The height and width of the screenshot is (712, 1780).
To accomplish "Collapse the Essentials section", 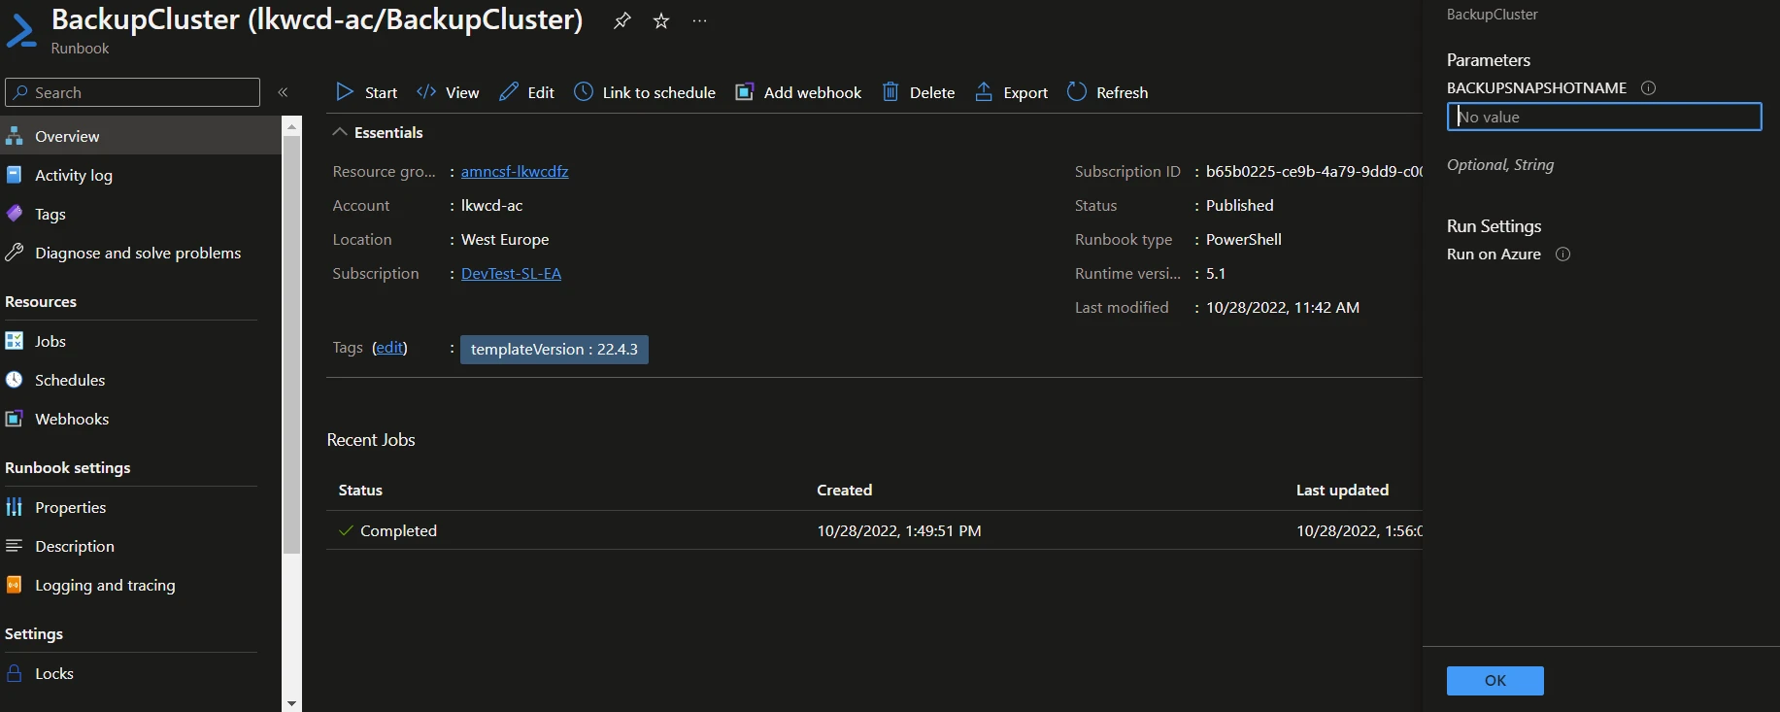I will (340, 132).
